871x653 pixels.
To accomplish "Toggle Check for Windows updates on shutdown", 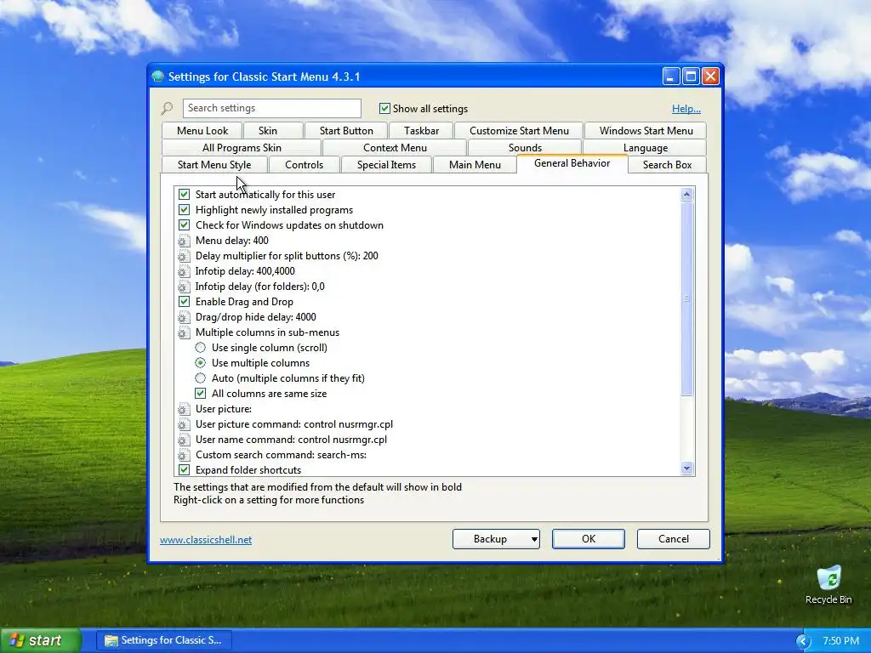I will (185, 224).
